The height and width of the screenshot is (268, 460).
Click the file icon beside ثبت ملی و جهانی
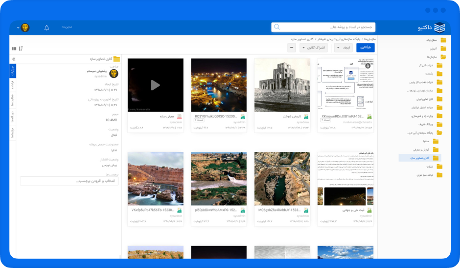pos(370,210)
